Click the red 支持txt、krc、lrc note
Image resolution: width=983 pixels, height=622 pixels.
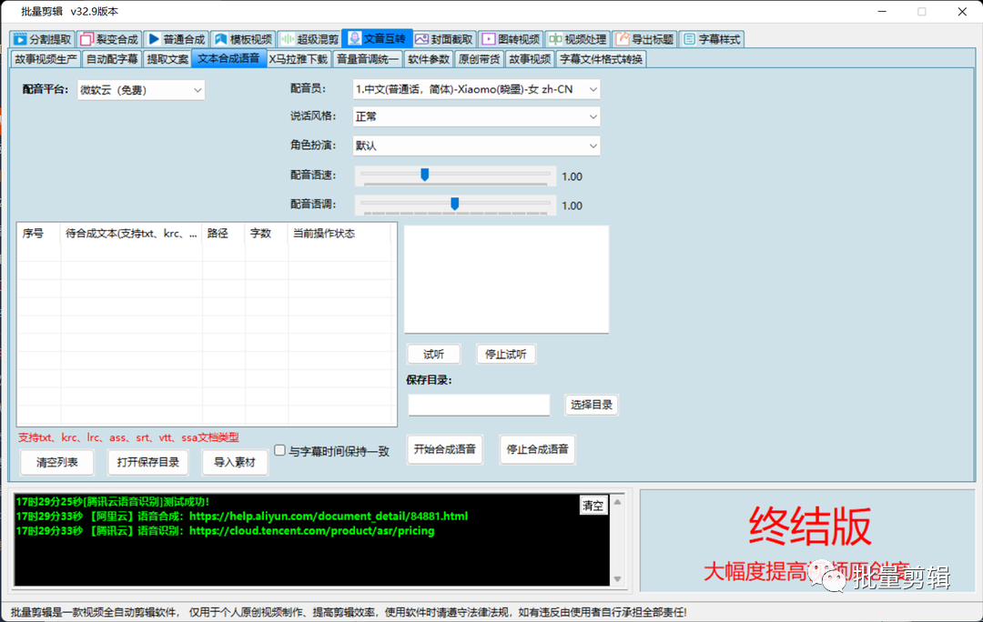pyautogui.click(x=128, y=437)
